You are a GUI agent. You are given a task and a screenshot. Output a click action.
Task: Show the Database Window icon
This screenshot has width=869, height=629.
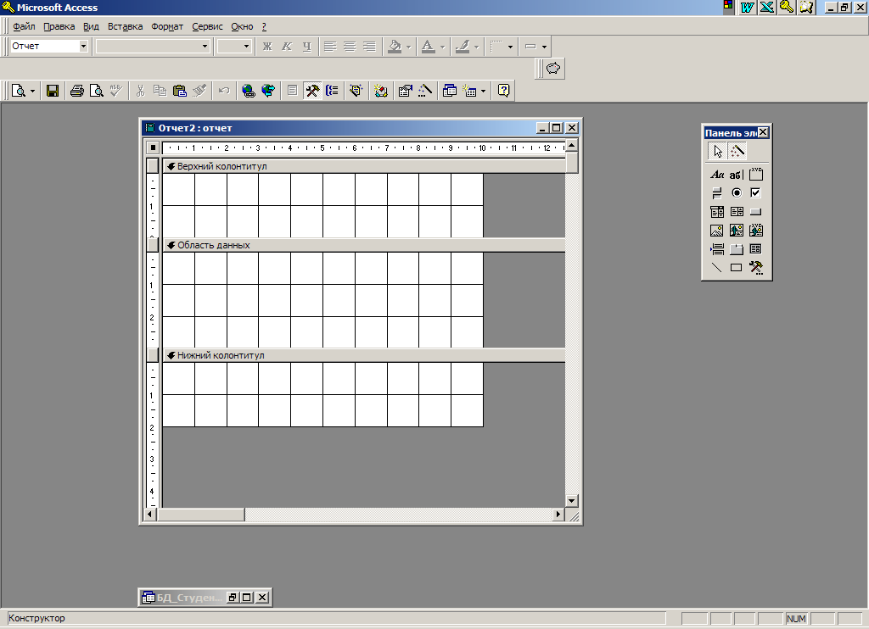click(450, 91)
